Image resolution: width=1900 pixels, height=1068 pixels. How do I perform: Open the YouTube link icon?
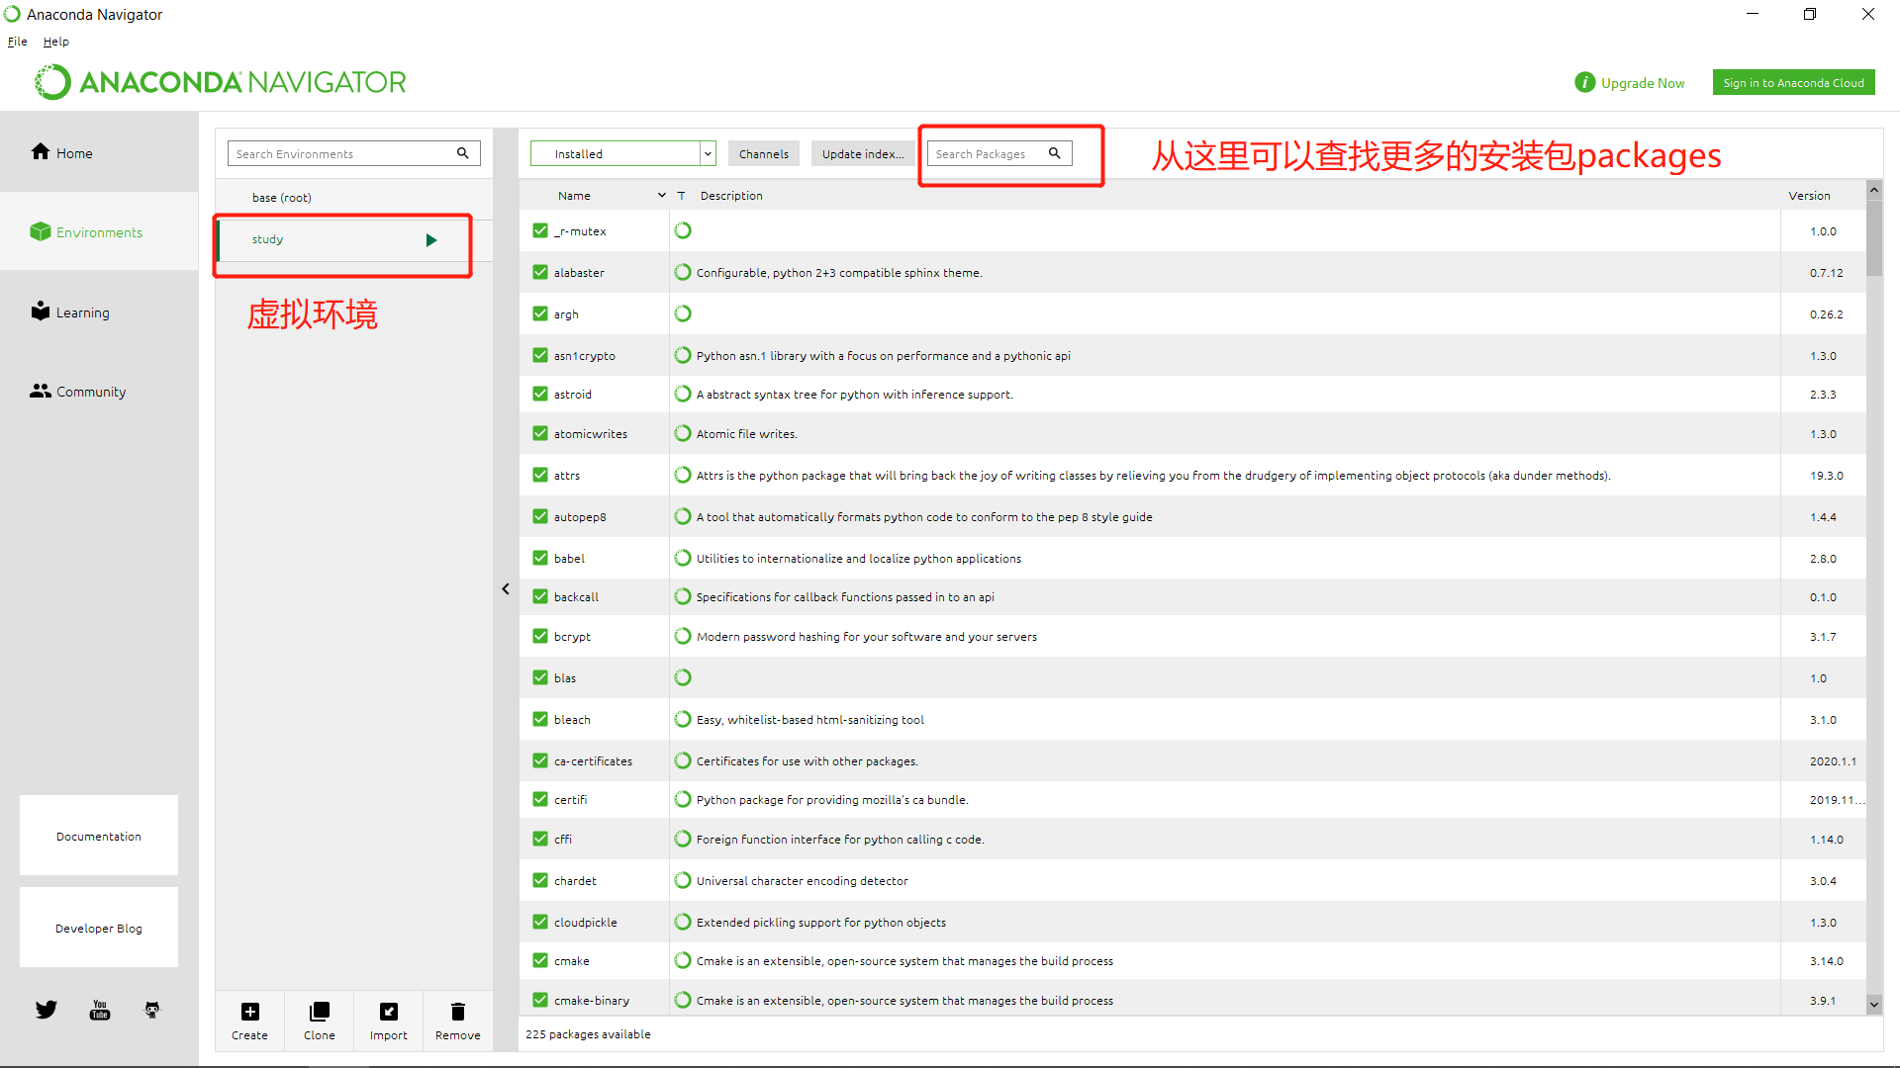[100, 1010]
